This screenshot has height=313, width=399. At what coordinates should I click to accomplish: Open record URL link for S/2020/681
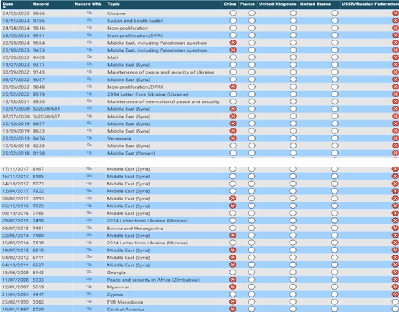point(89,108)
